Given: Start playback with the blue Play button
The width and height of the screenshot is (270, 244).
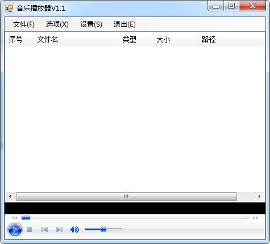Looking at the screenshot, I should 15,229.
